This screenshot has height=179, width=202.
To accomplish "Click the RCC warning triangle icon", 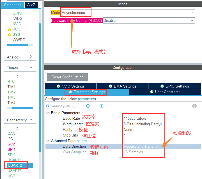I will (x=9, y=29).
